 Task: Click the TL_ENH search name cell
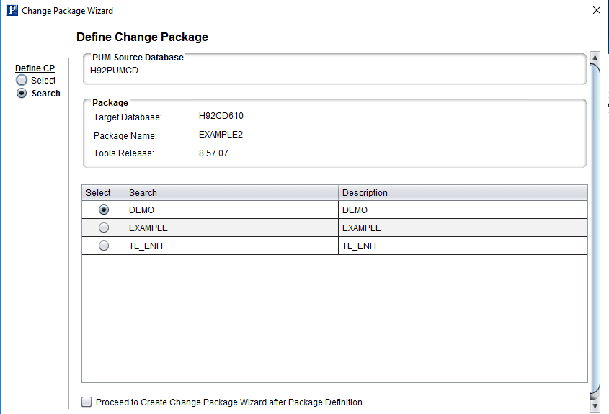pos(231,246)
